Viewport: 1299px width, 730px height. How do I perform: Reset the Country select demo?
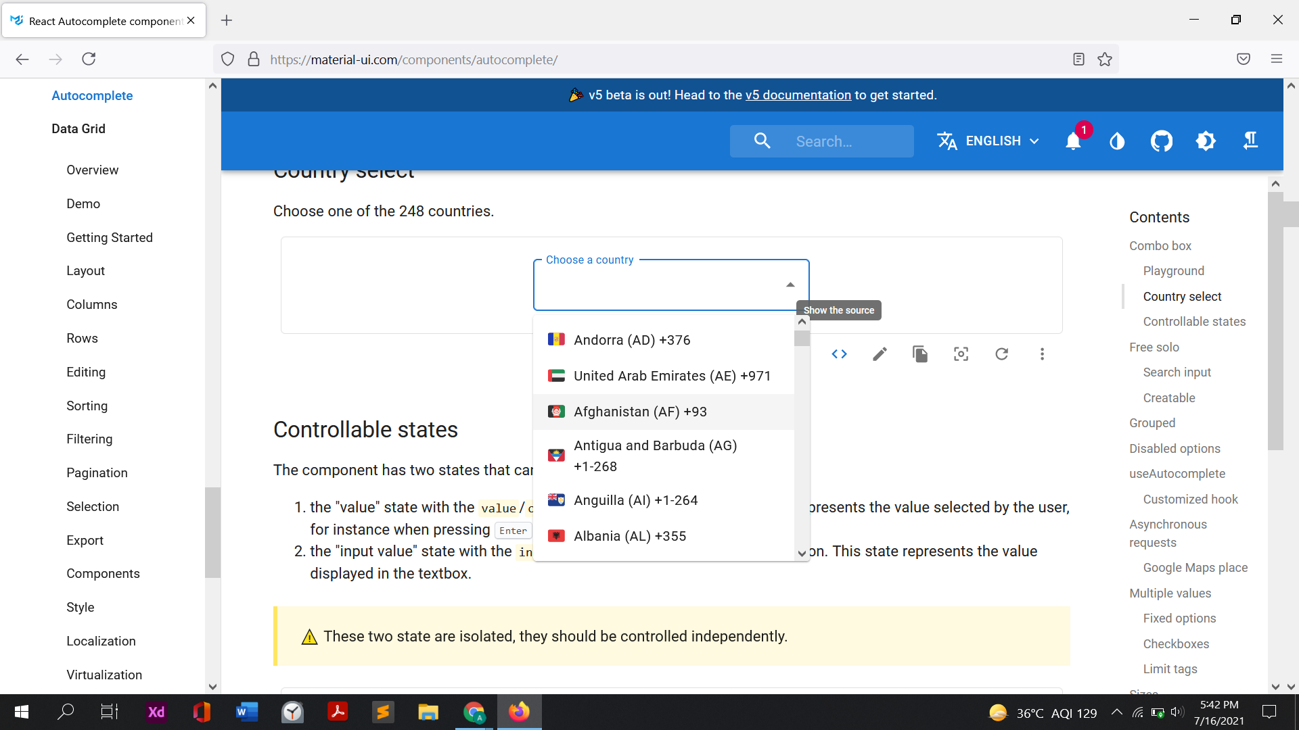pyautogui.click(x=1002, y=354)
